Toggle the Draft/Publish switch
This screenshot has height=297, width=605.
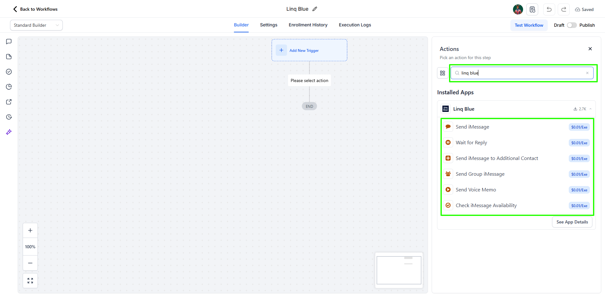tap(572, 25)
